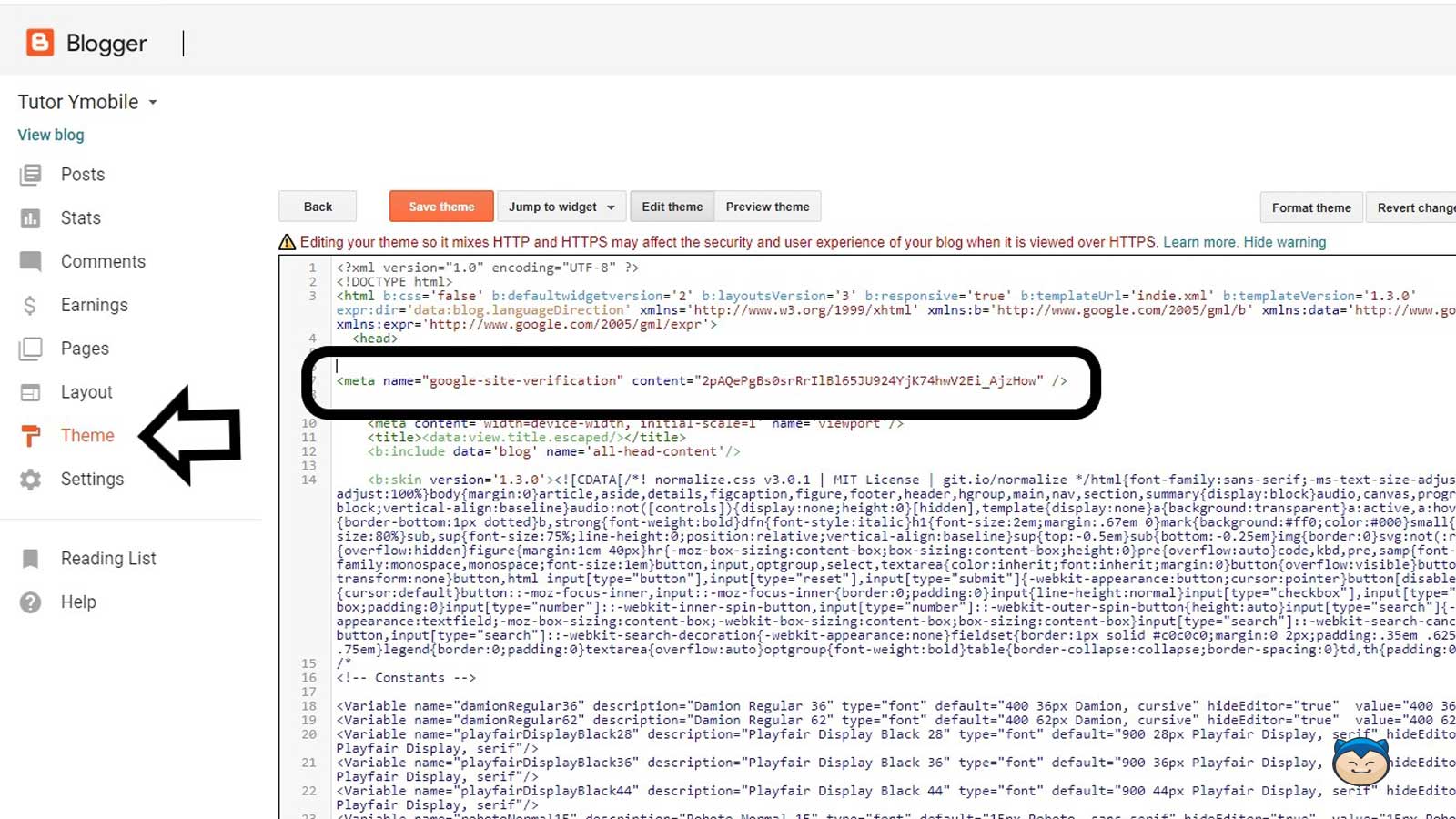
Task: Click the Settings gear icon
Action: 30,480
